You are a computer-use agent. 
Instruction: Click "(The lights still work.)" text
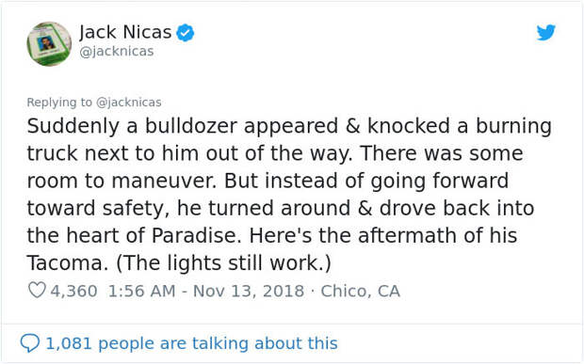click(x=223, y=263)
